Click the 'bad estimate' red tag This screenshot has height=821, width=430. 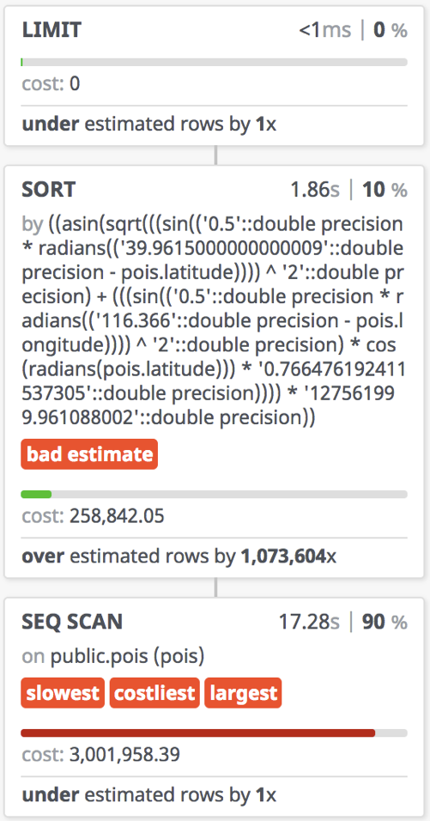coord(89,454)
